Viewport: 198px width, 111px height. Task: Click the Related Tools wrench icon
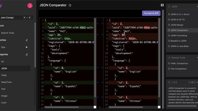tap(169, 58)
